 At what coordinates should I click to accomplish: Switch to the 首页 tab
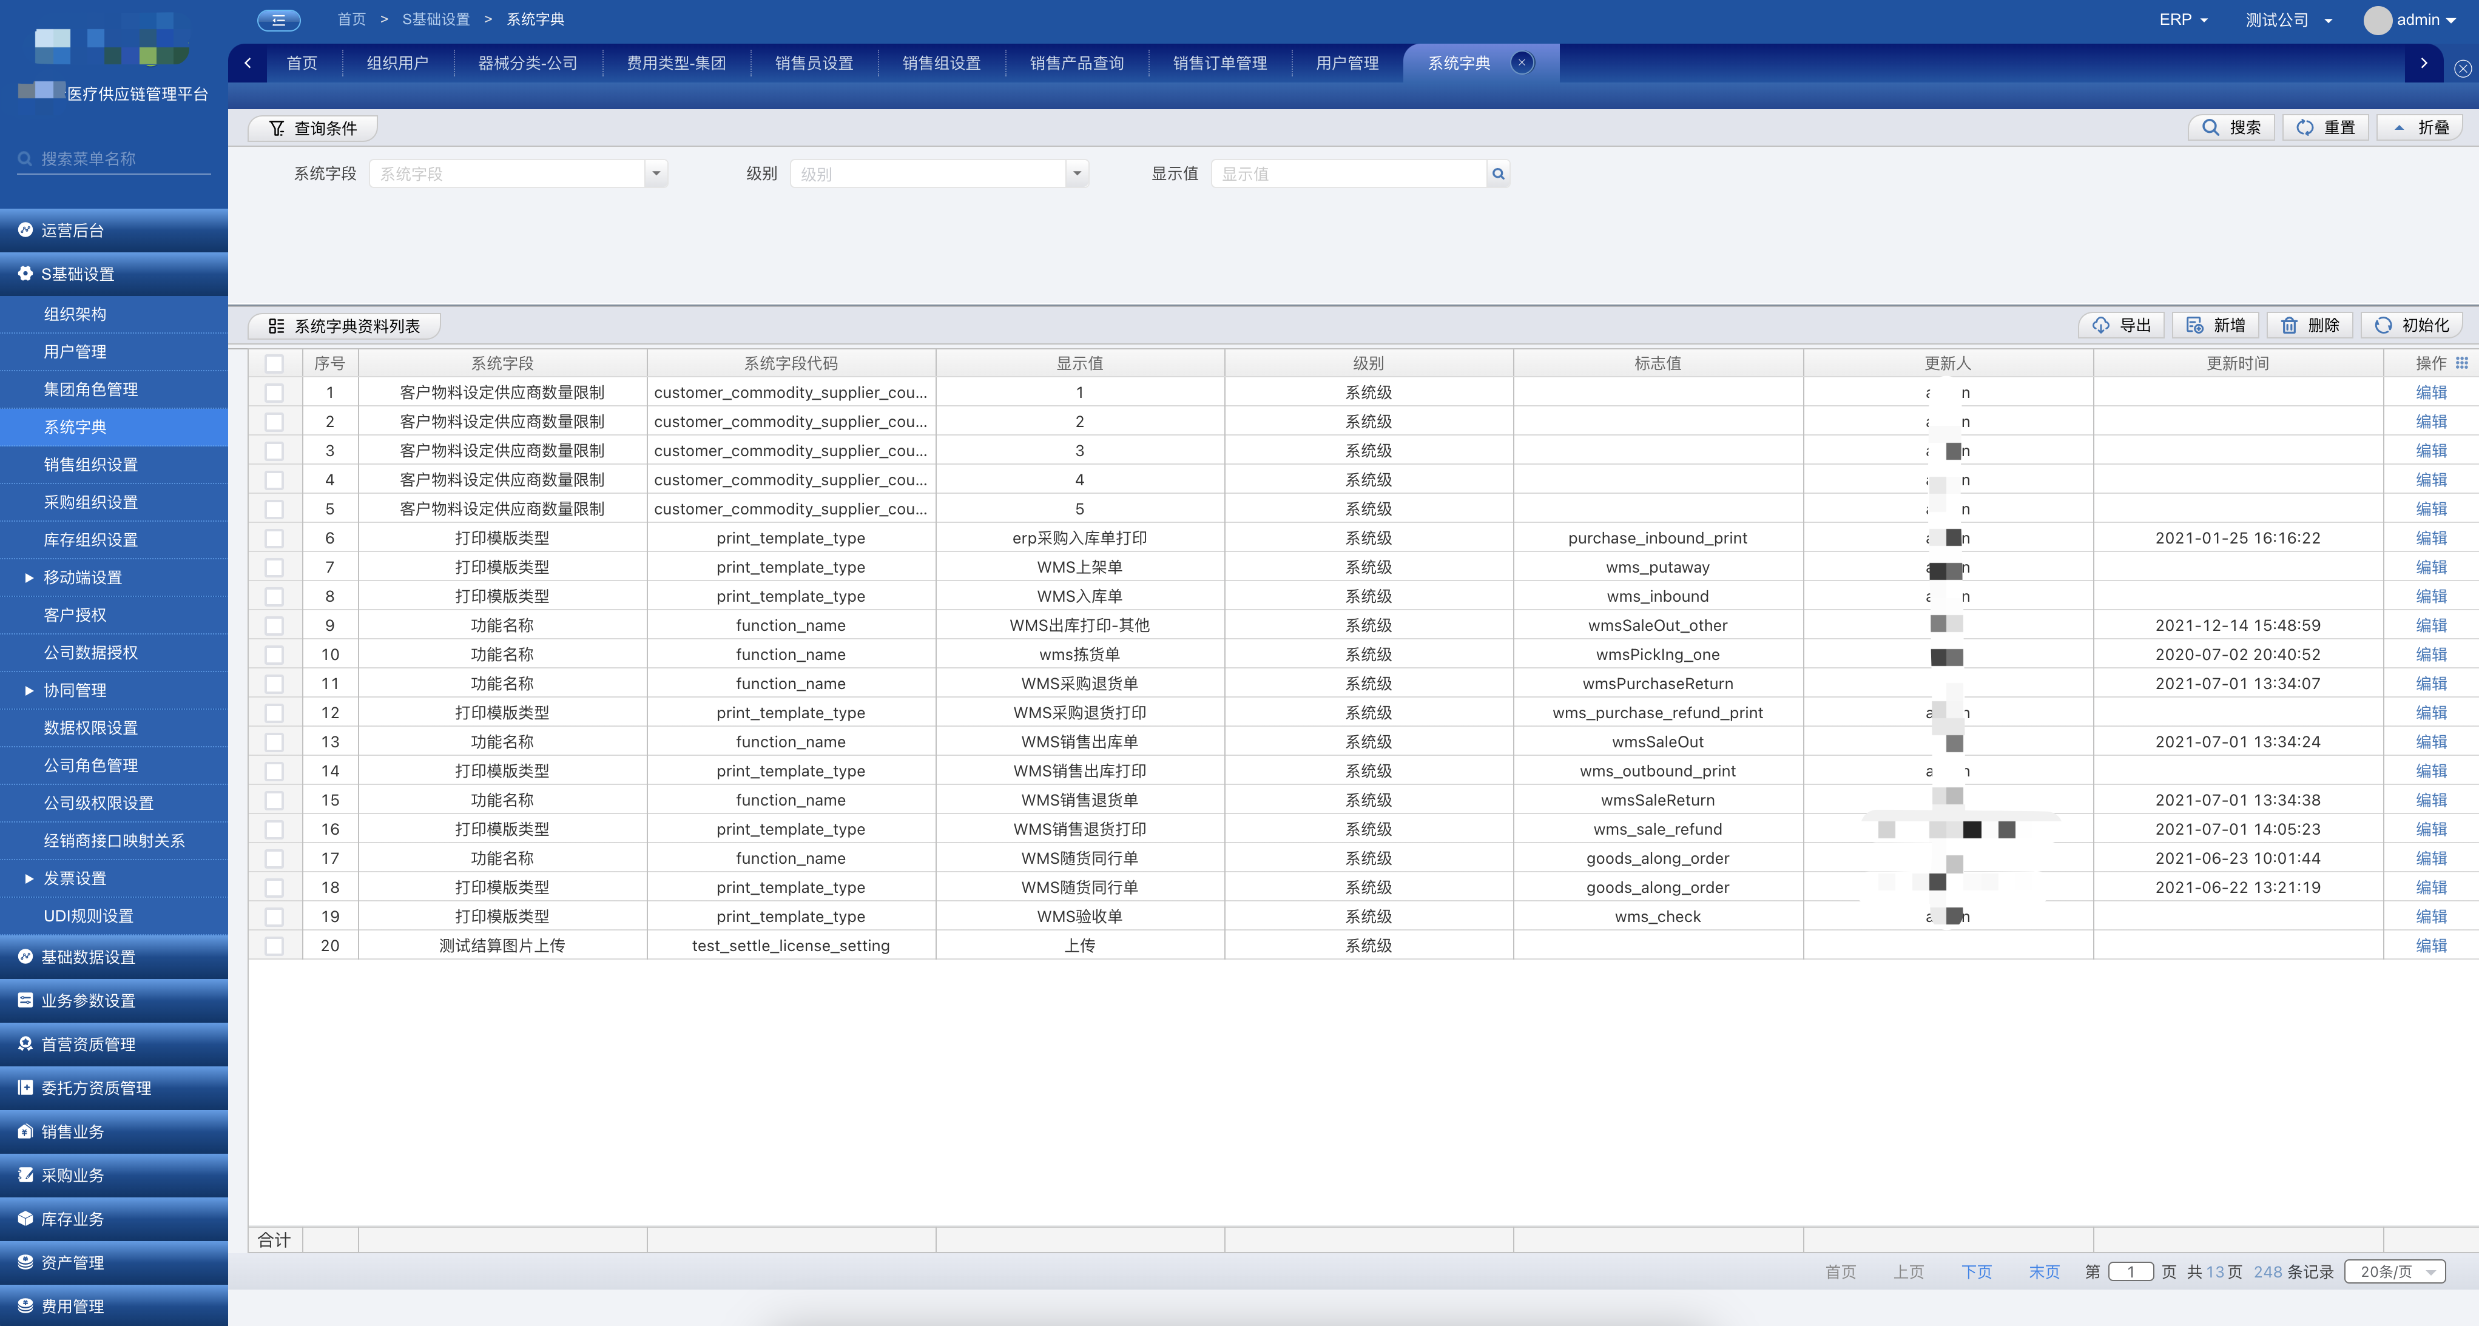pos(302,62)
